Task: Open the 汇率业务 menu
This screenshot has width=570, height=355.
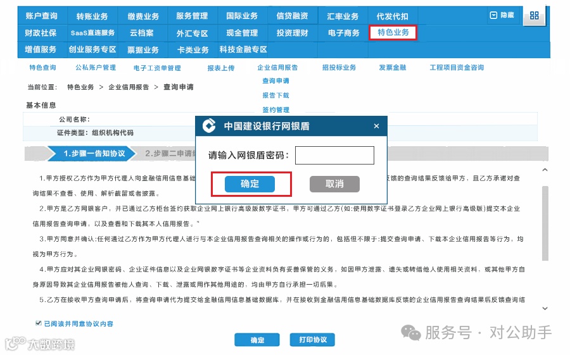Action: [343, 16]
